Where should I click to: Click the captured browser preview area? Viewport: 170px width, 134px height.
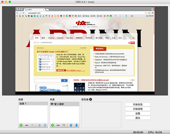coord(85,49)
